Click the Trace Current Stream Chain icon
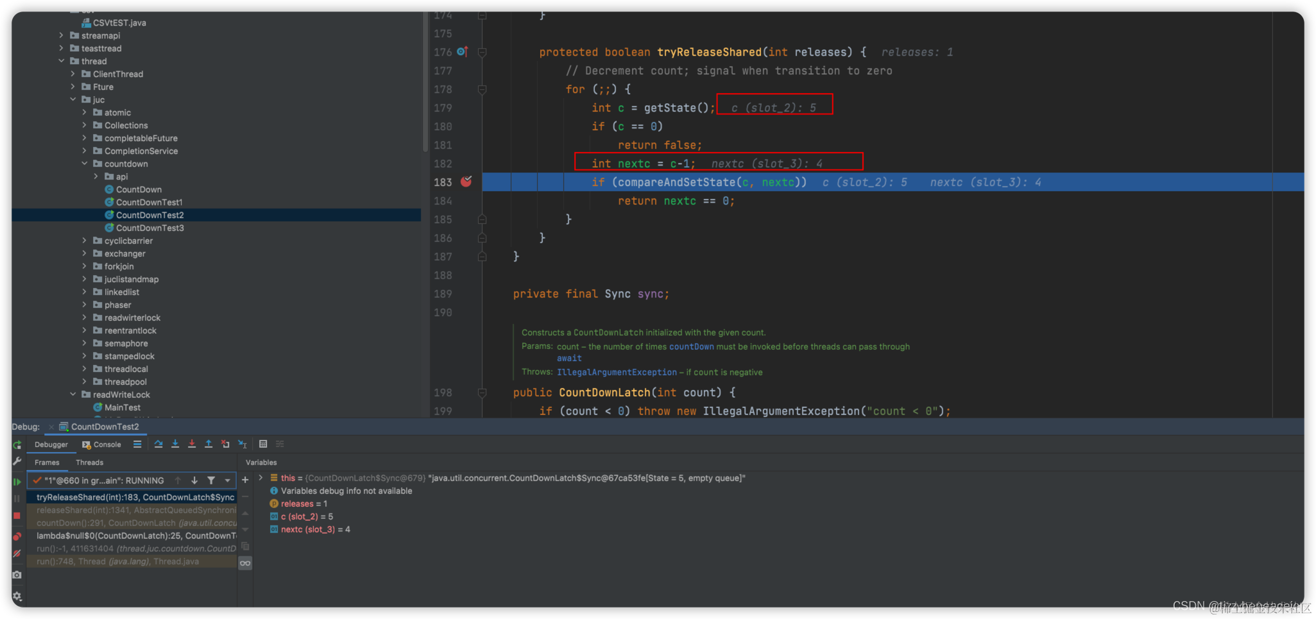This screenshot has height=619, width=1316. tap(280, 444)
